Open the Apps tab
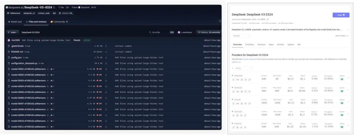355x135 pixels. tap(271, 45)
